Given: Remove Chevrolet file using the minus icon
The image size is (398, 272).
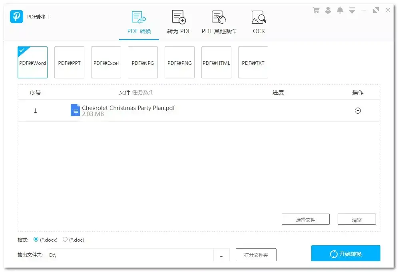Looking at the screenshot, I should pyautogui.click(x=358, y=110).
